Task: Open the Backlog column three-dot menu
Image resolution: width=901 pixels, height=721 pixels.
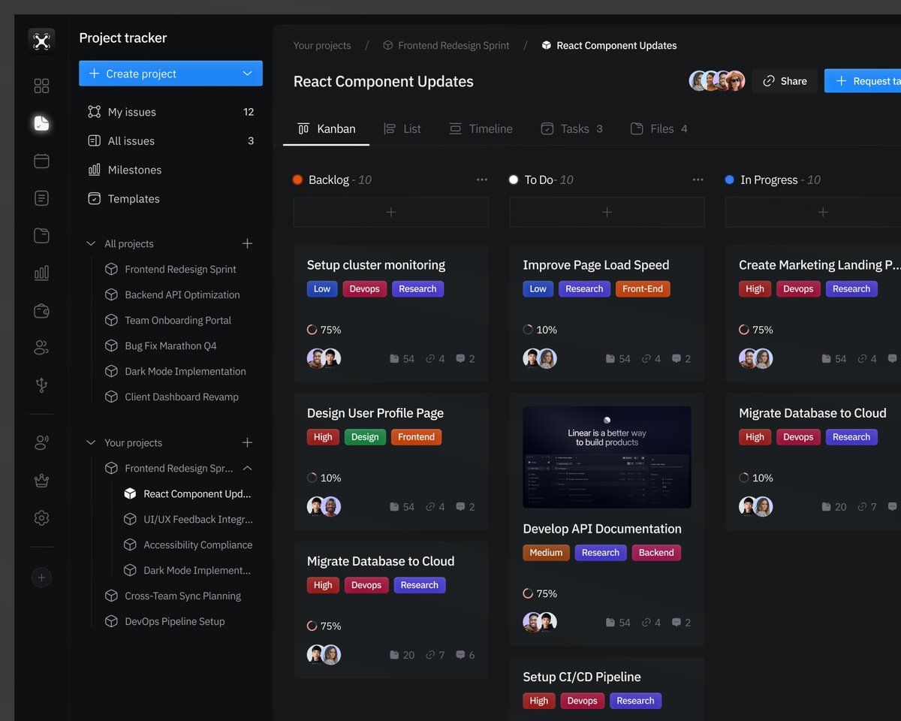Action: (482, 179)
